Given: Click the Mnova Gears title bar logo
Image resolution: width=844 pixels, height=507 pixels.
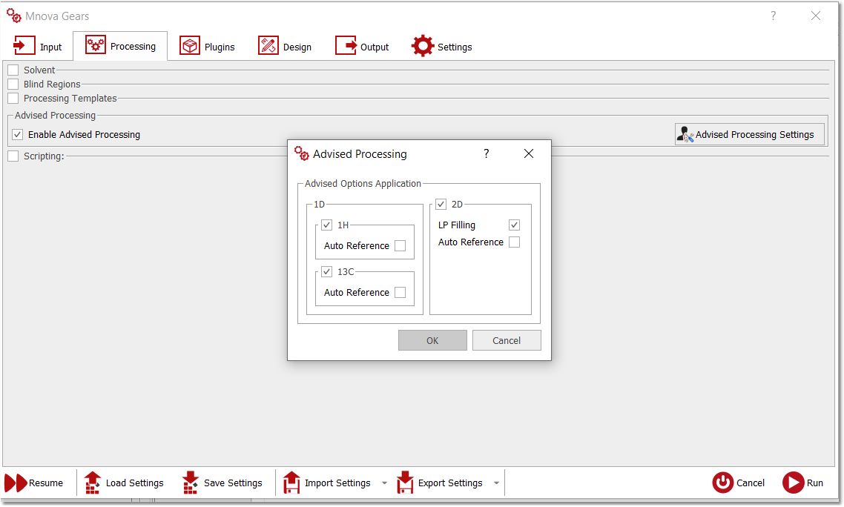Looking at the screenshot, I should 14,16.
